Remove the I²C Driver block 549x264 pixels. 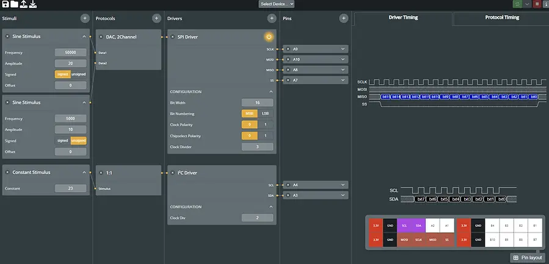173,173
